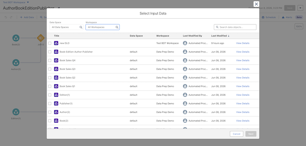Click the Data Space column header
Image resolution: width=306 pixels, height=146 pixels.
tap(136, 36)
